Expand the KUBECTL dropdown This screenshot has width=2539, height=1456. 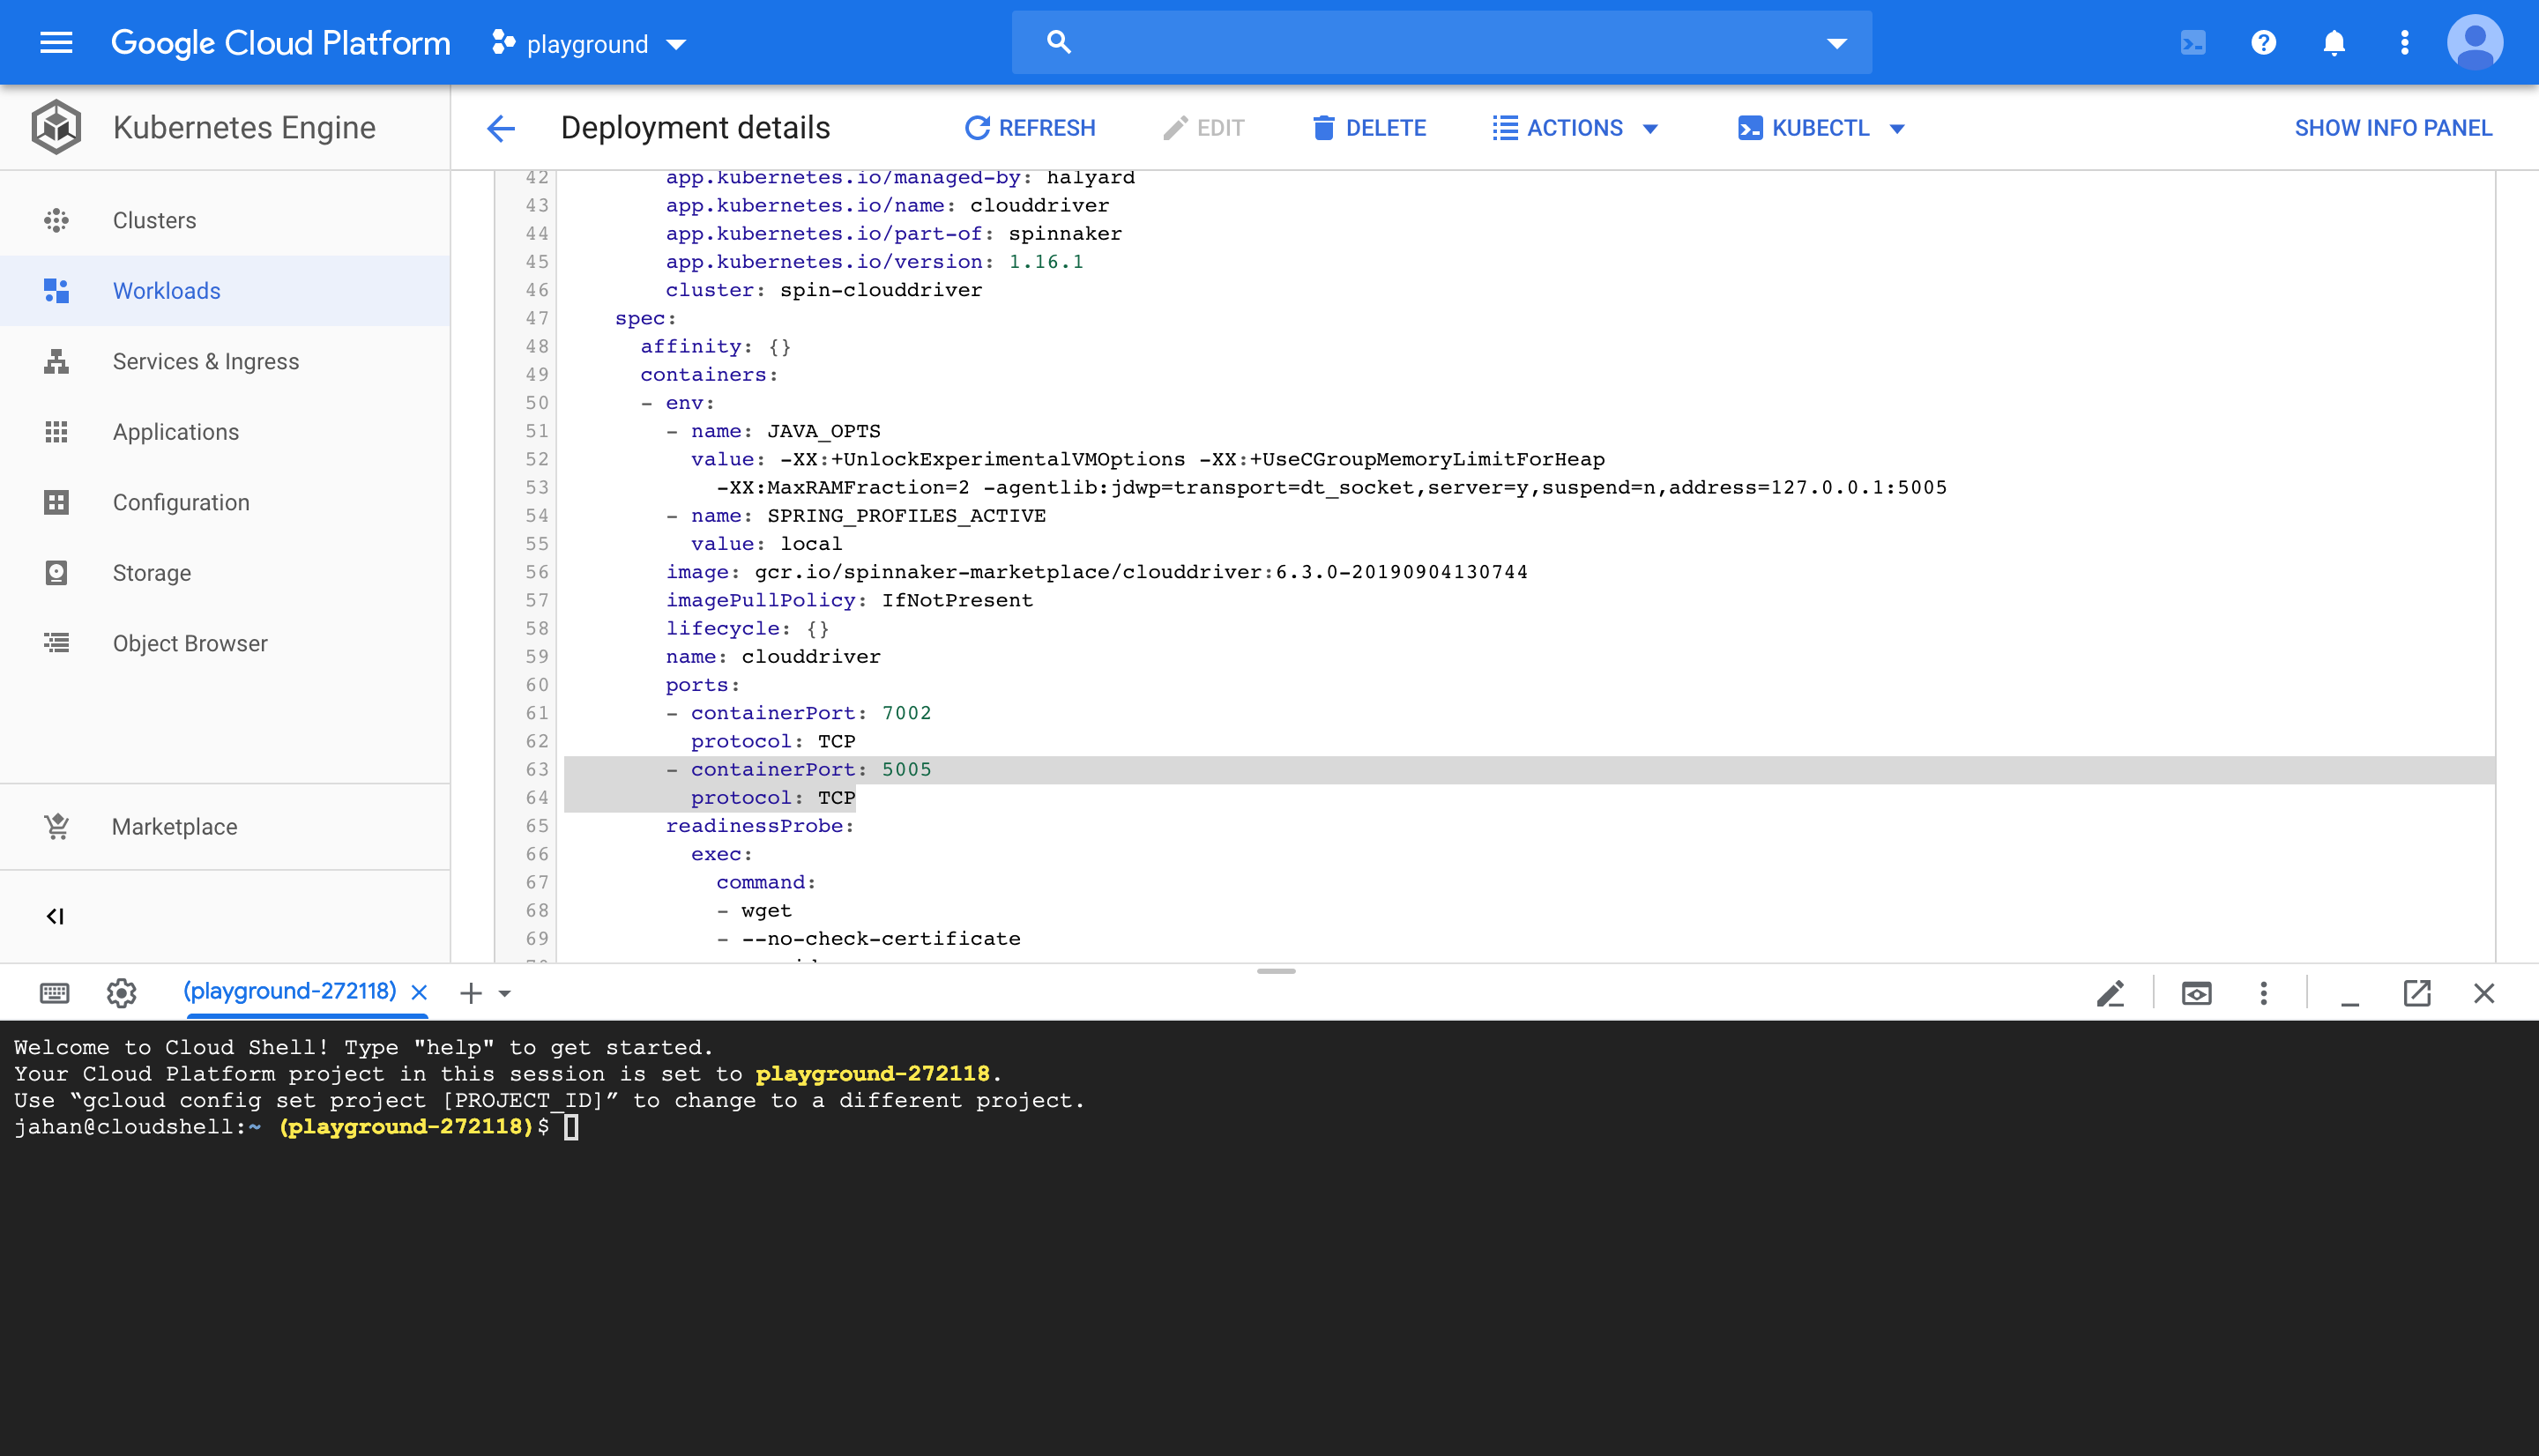(1821, 128)
